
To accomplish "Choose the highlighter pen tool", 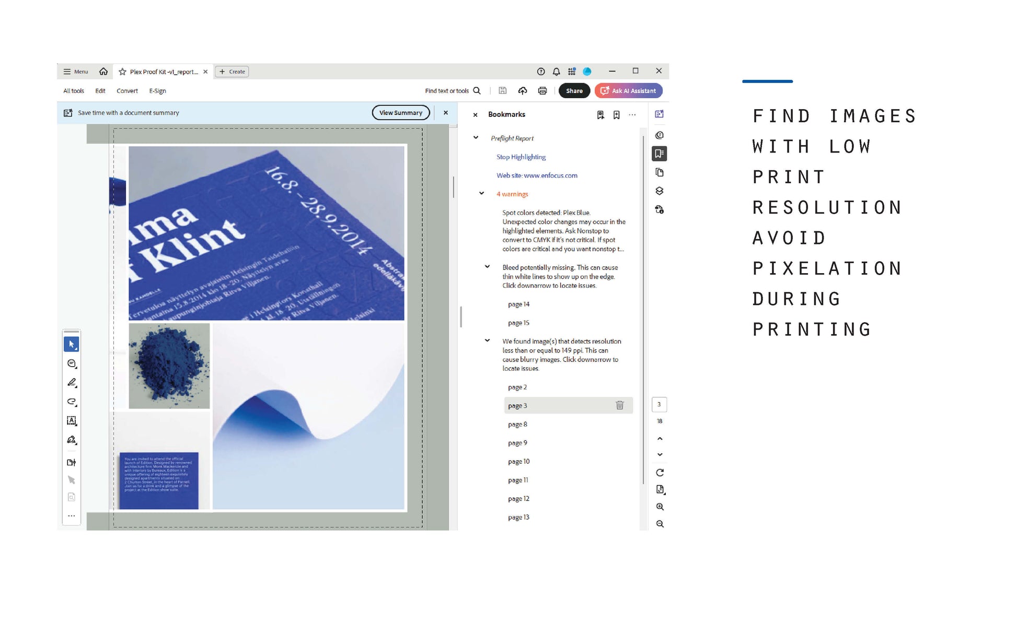I will [72, 383].
